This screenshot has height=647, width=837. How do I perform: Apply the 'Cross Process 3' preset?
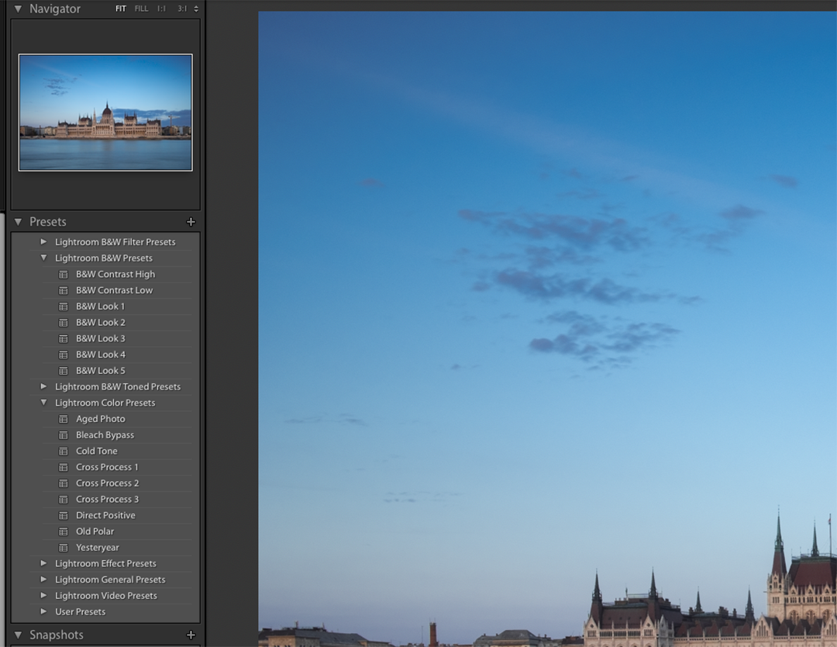pos(107,499)
